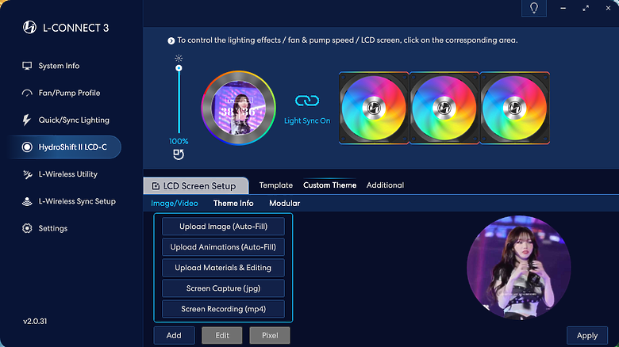The image size is (619, 347).
Task: Minimize the L-Connect window
Action: [x=563, y=8]
